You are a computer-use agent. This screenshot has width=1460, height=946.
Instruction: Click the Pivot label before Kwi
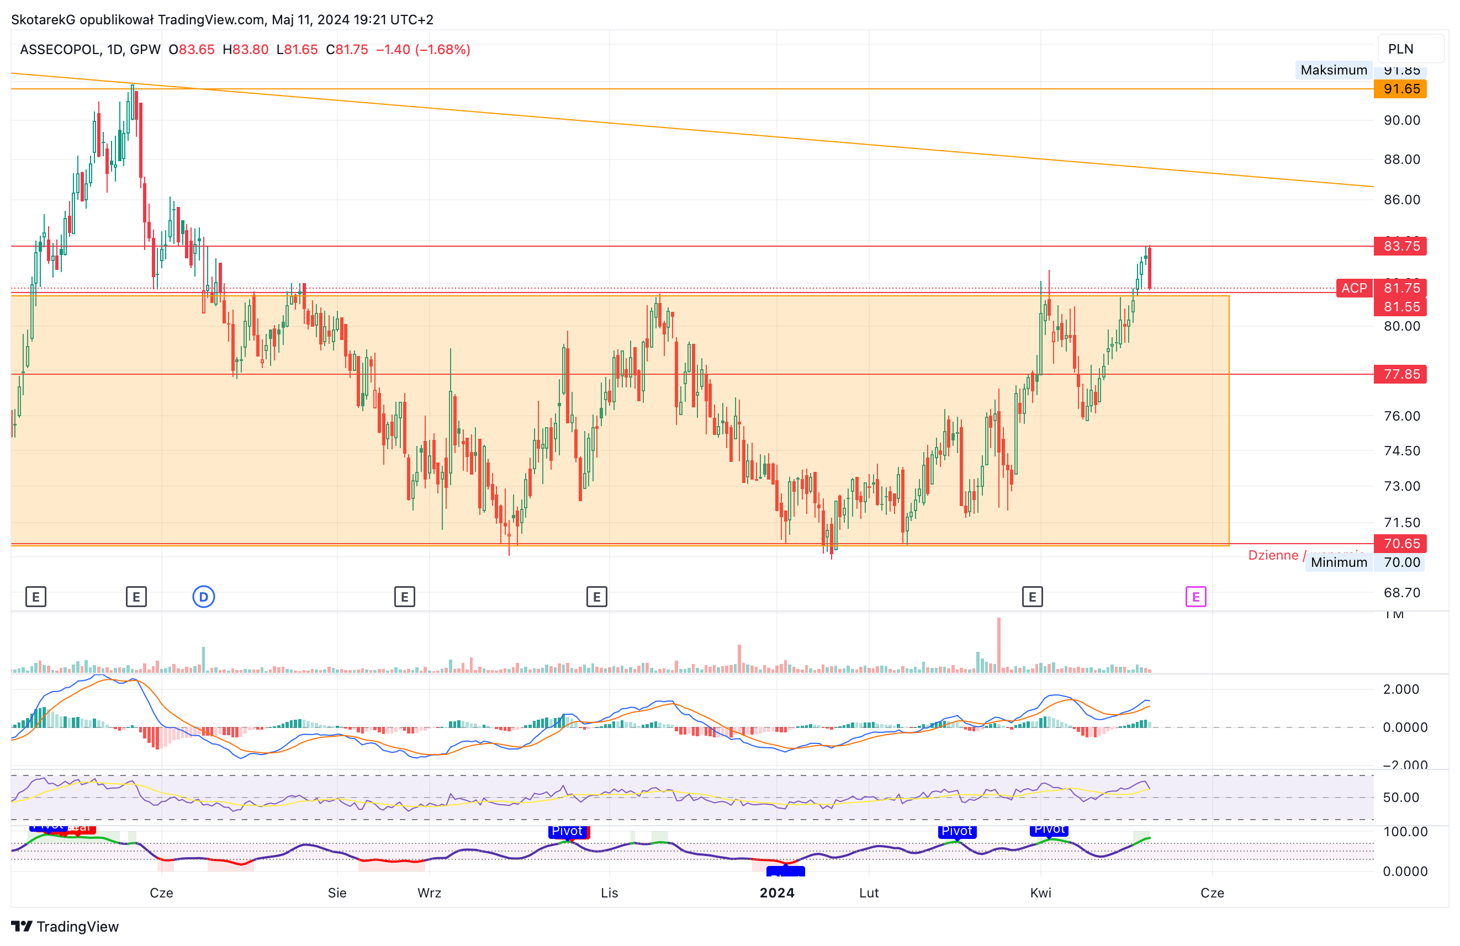coord(957,831)
